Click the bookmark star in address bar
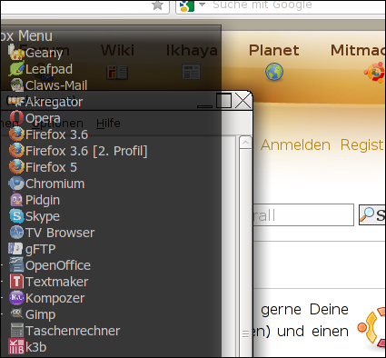The height and width of the screenshot is (358, 386). click(158, 5)
